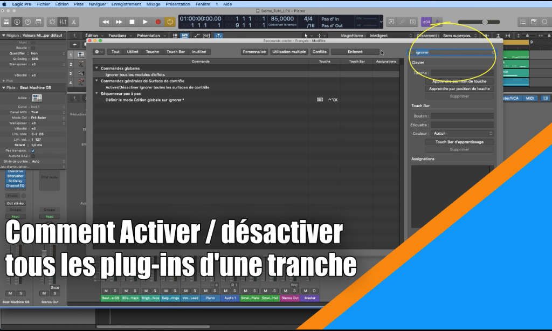This screenshot has height=331, width=552.
Task: Open the Editors scissors icon
Action: click(73, 22)
